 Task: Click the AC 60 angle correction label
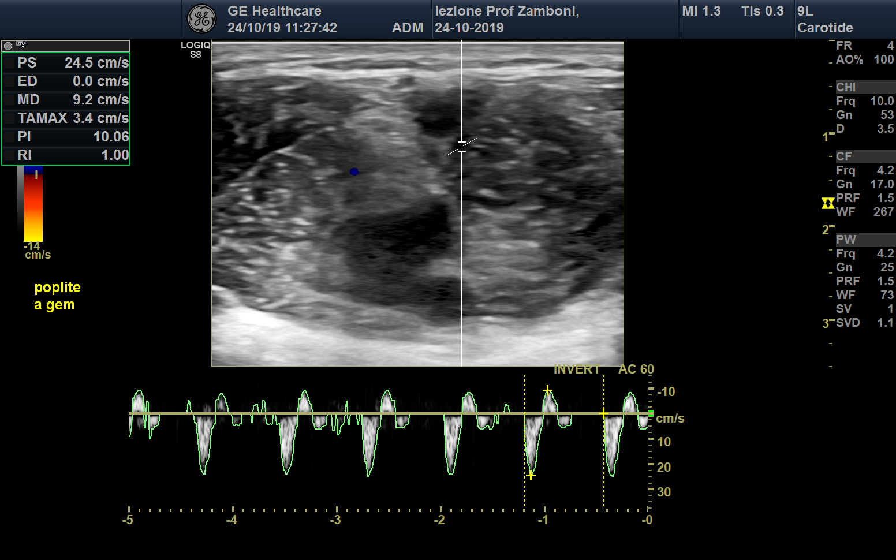pyautogui.click(x=636, y=369)
